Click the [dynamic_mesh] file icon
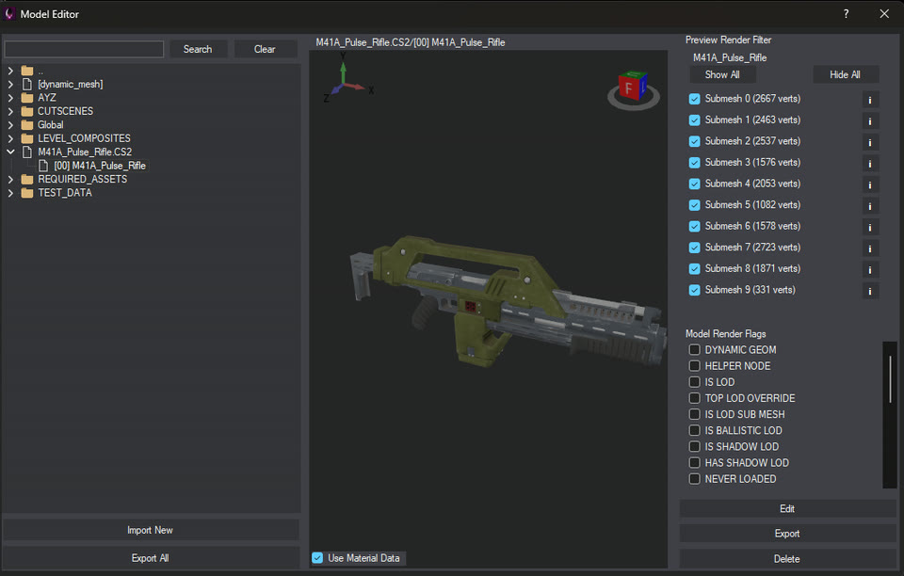Screen dimensions: 904x576 [27, 84]
